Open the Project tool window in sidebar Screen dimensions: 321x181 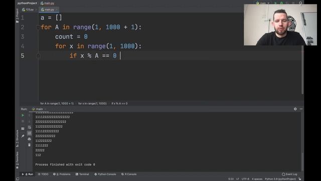17,16
